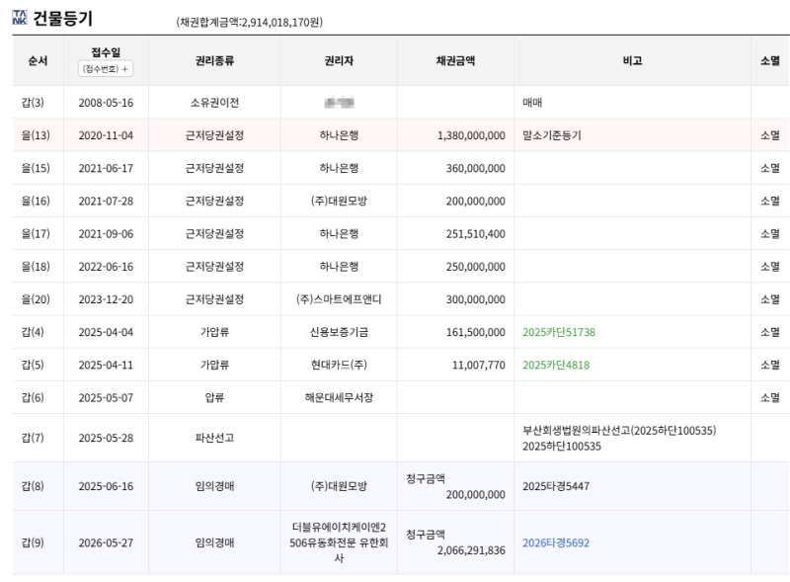Click date 2021-09-06
This screenshot has width=790, height=582.
coord(106,234)
